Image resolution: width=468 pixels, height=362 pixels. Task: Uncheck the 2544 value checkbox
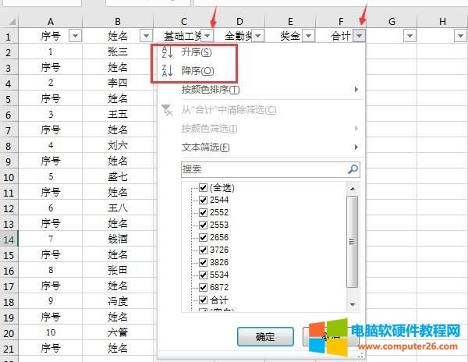coord(204,200)
